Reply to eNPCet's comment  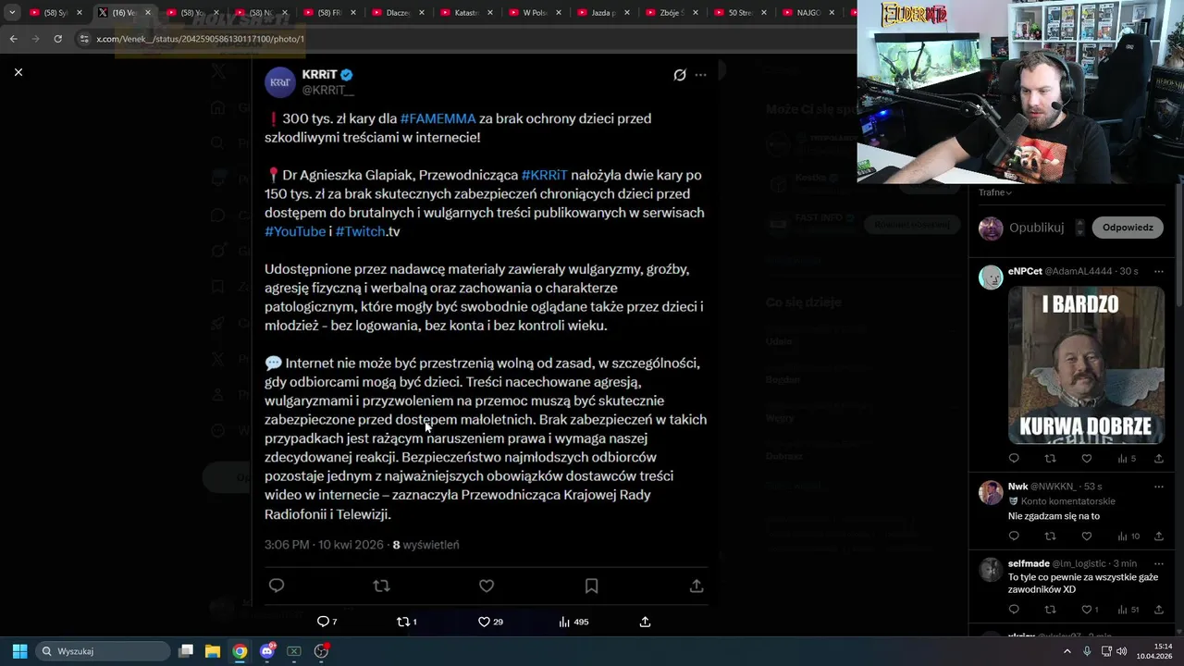[1014, 459]
